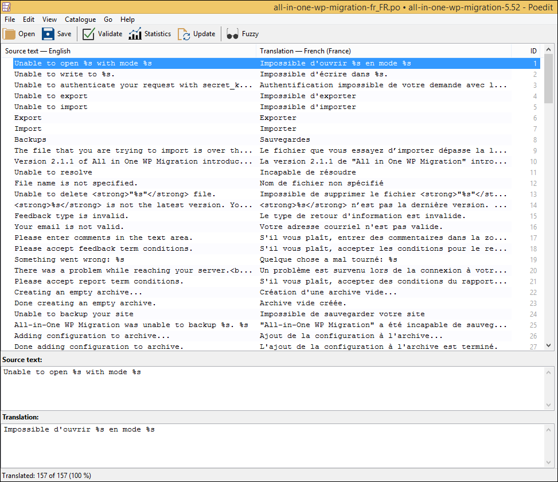
Task: Select the row 'Please enter comments in the text area.'
Action: click(276, 238)
